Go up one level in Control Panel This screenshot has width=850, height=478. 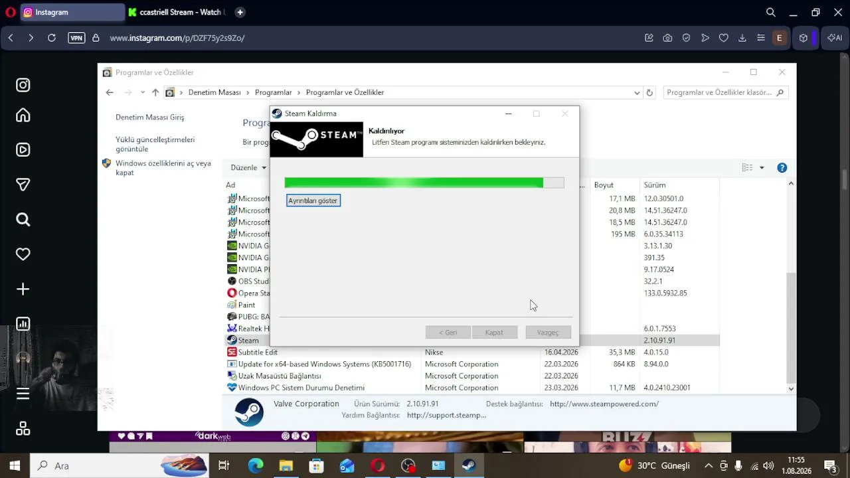pos(155,92)
